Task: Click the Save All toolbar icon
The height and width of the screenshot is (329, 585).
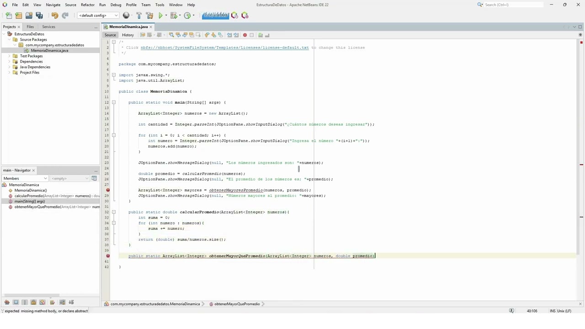Action: (x=39, y=16)
